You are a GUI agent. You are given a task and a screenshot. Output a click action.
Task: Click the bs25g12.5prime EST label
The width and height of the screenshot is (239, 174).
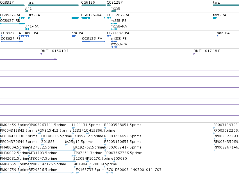point(79,142)
